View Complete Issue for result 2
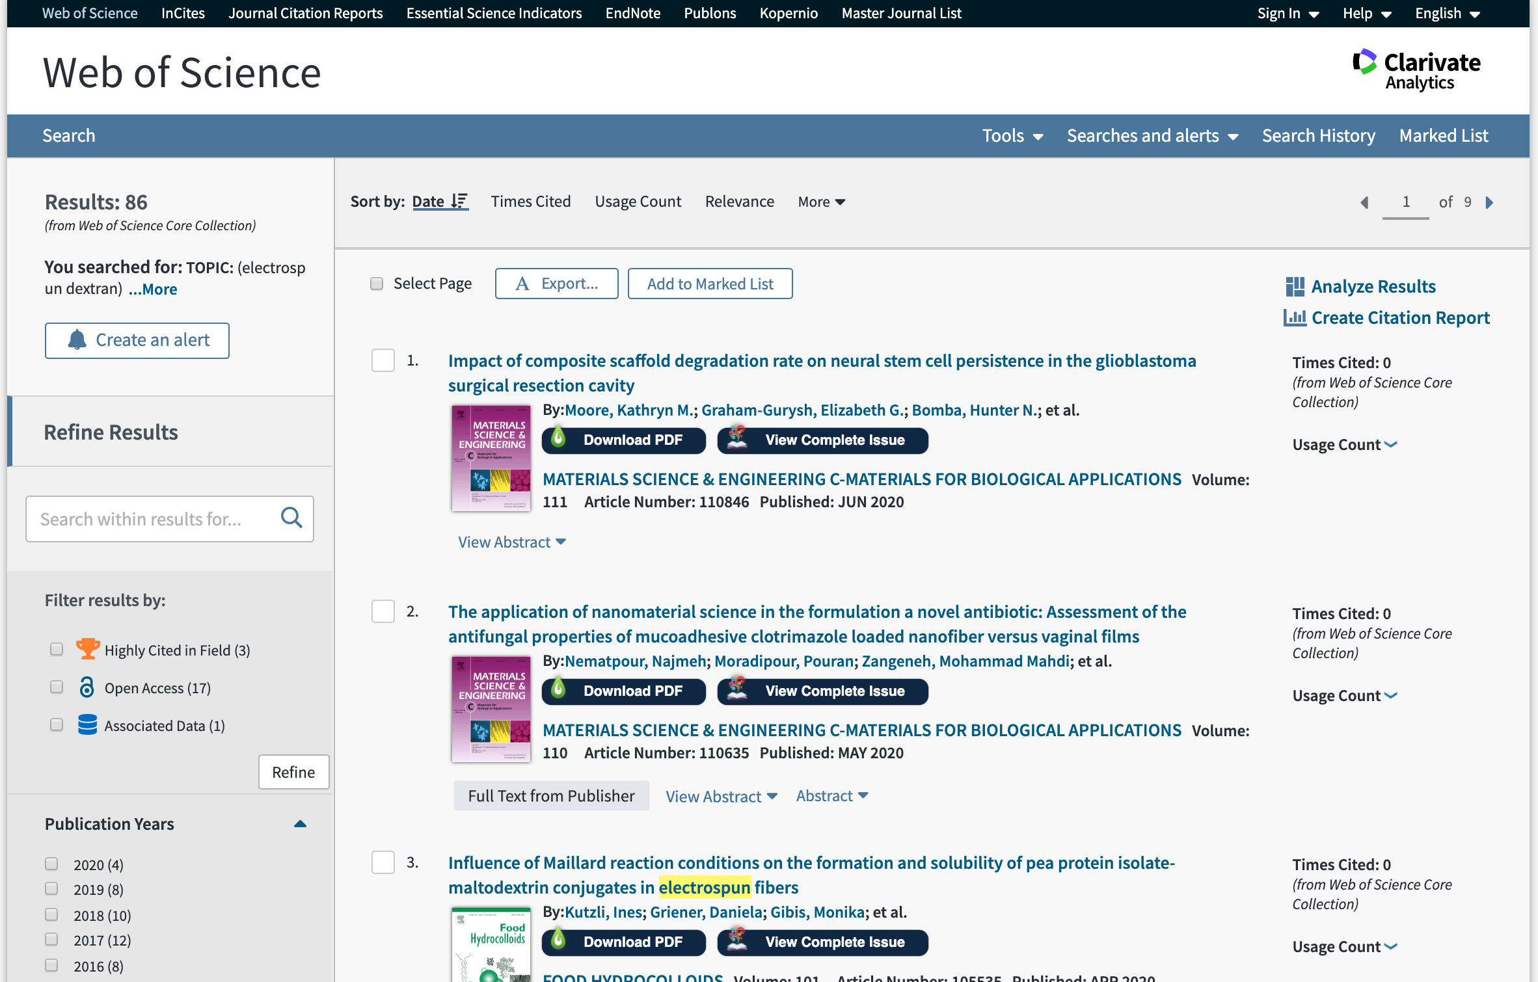 click(822, 691)
